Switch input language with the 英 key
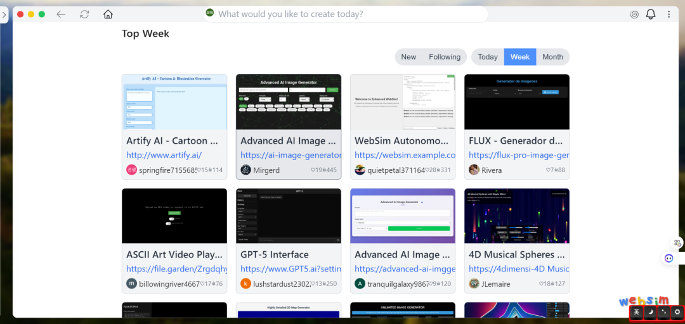 click(637, 312)
